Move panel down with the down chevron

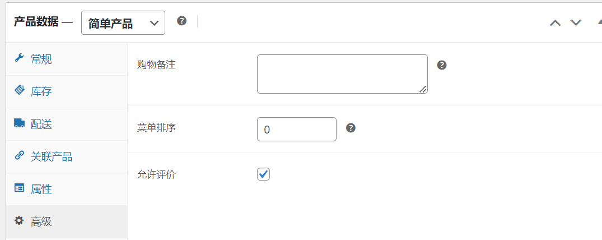pyautogui.click(x=576, y=22)
